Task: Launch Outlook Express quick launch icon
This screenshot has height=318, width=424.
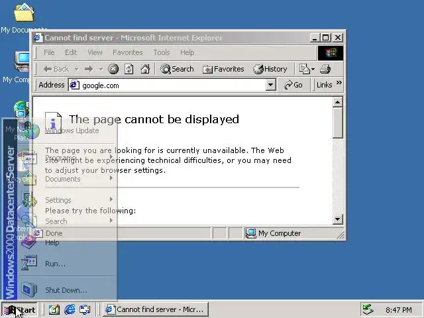Action: pyautogui.click(x=85, y=309)
